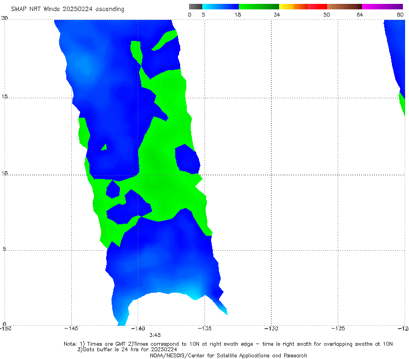Click the swath time label '3:45'
409x359 pixels.
(155, 335)
